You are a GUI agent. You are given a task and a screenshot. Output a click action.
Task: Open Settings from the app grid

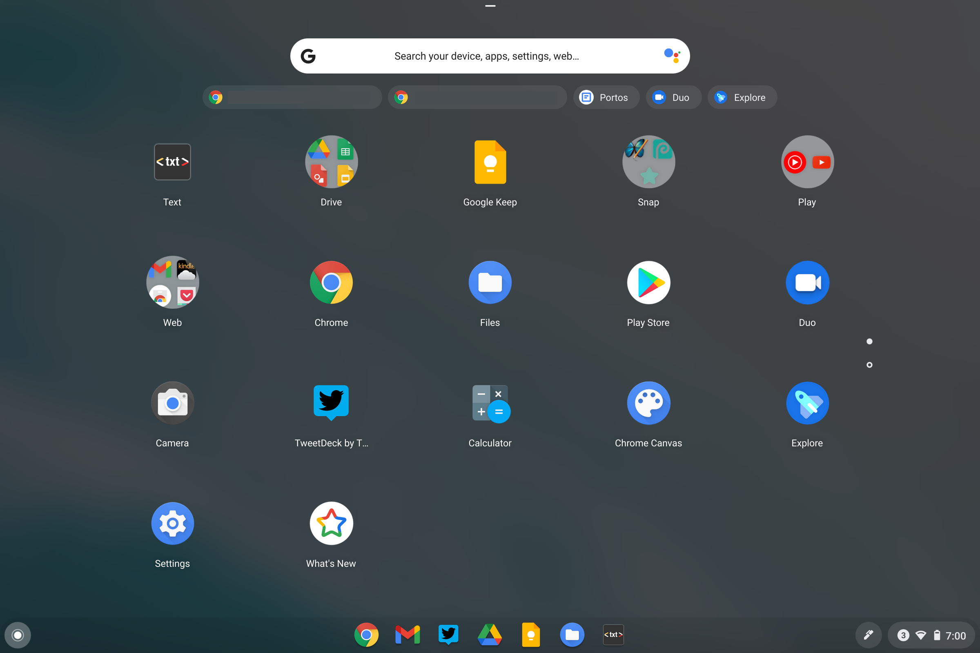(172, 524)
